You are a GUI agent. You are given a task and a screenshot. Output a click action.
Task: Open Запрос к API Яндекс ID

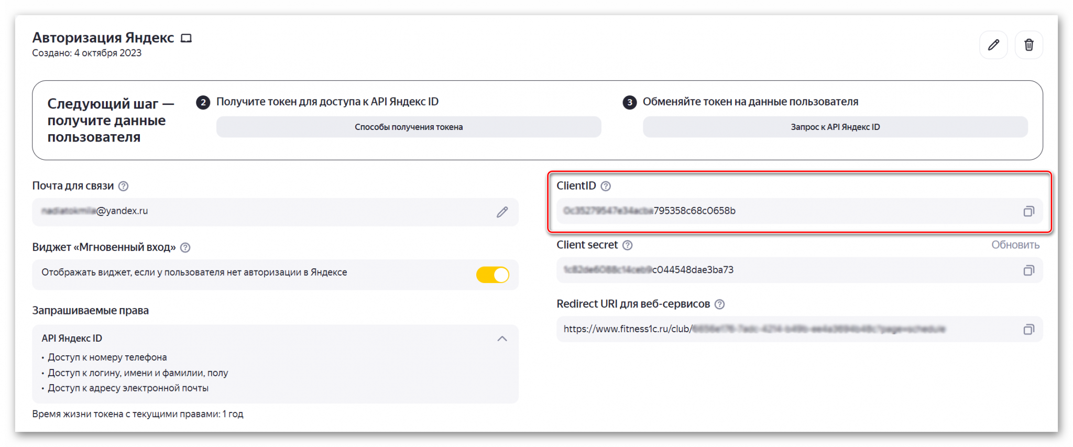(x=835, y=127)
